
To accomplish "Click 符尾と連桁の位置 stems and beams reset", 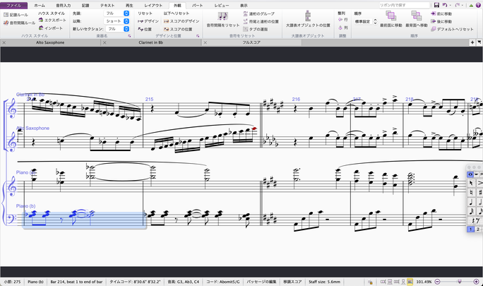I will pyautogui.click(x=261, y=22).
